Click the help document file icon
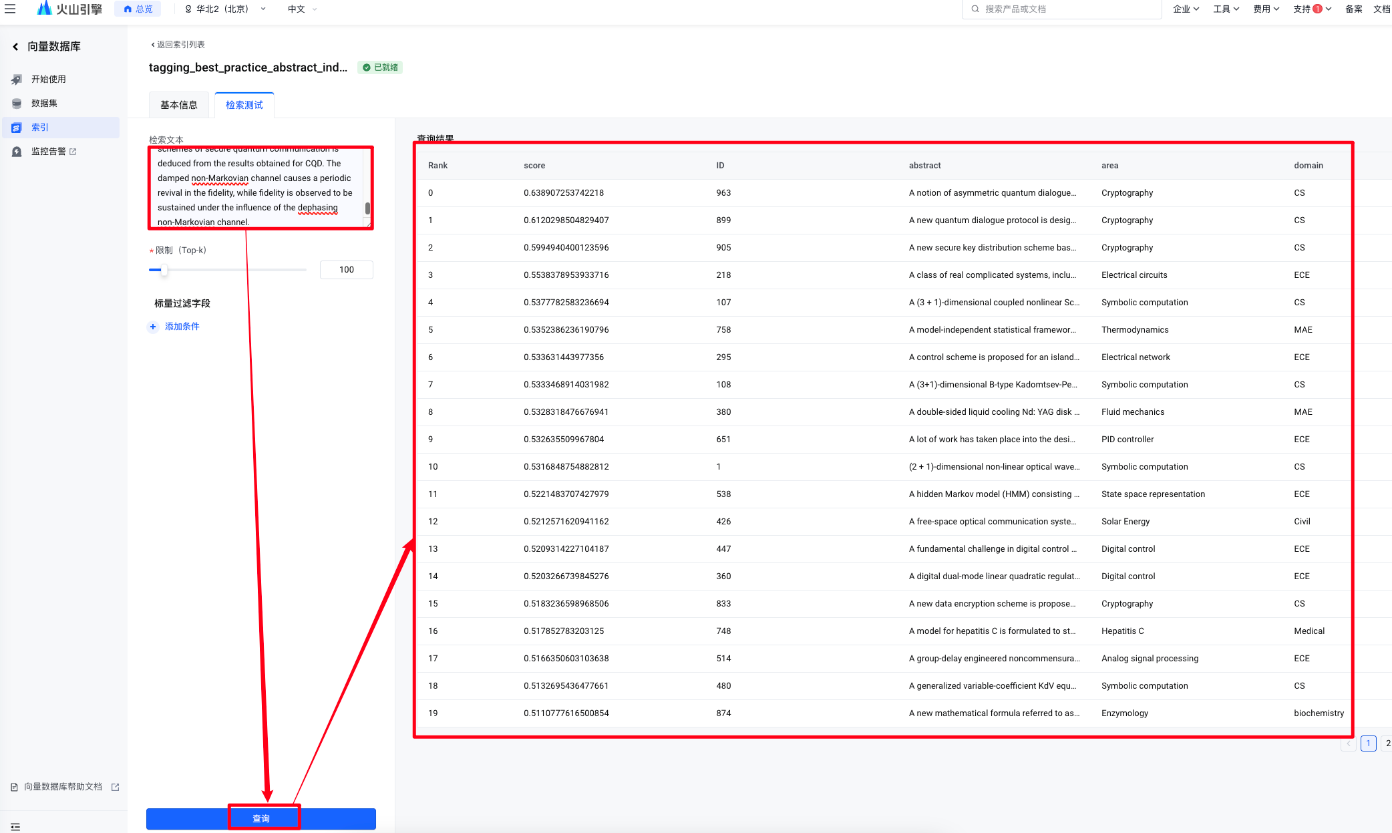1392x833 pixels. 14,787
